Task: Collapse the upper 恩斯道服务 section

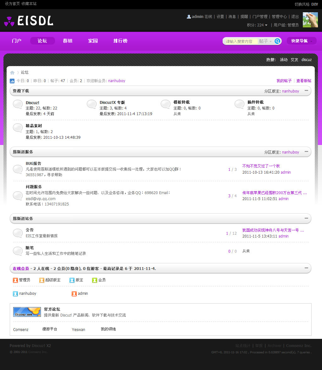Action: [x=306, y=152]
